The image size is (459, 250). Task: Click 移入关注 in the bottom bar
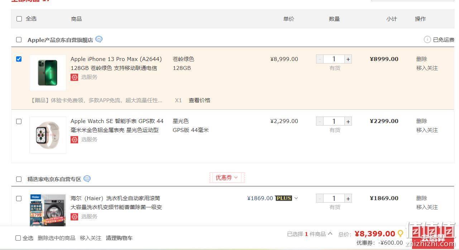[91, 238]
